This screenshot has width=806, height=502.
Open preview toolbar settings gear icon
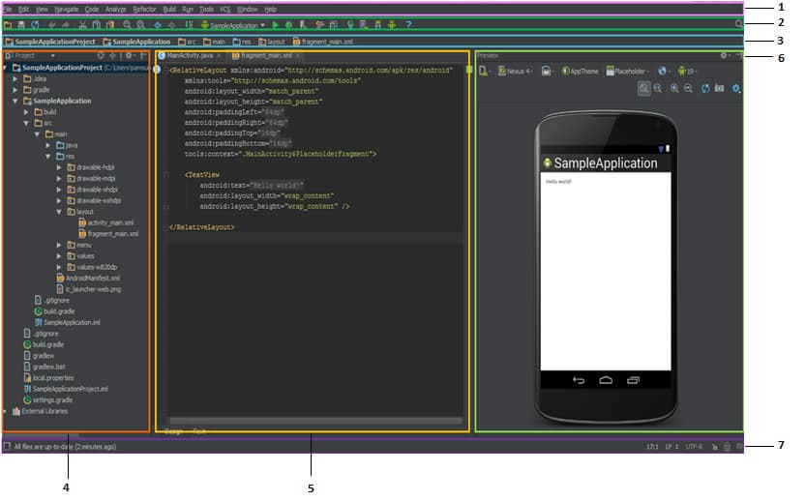(x=736, y=88)
